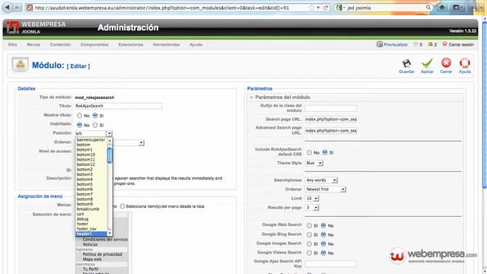Screen dimensions: 487x274
Task: Select 'Condiciones del servicio' menu item
Action: (x=105, y=240)
